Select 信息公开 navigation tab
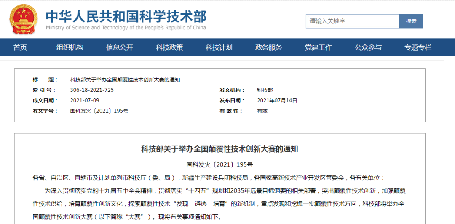455x224 pixels. click(x=120, y=47)
